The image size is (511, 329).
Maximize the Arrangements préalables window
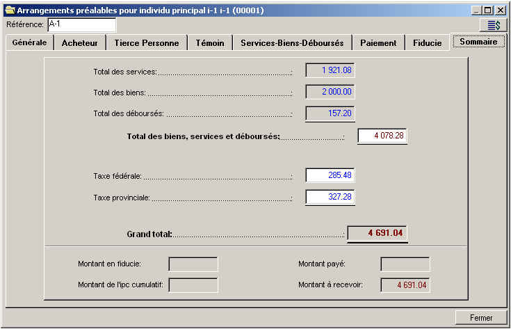pyautogui.click(x=489, y=10)
